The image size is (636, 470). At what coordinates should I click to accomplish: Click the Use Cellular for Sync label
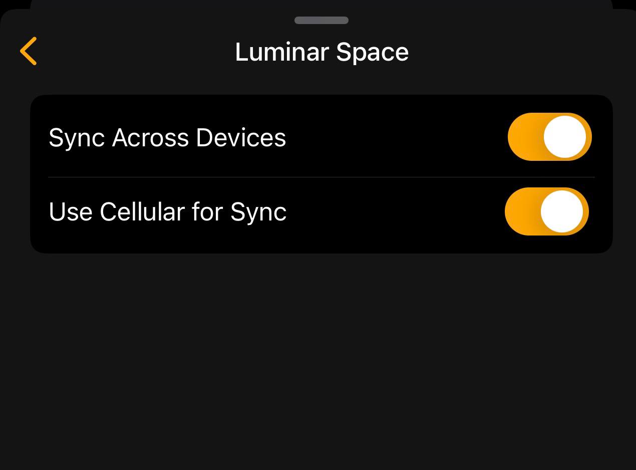167,212
